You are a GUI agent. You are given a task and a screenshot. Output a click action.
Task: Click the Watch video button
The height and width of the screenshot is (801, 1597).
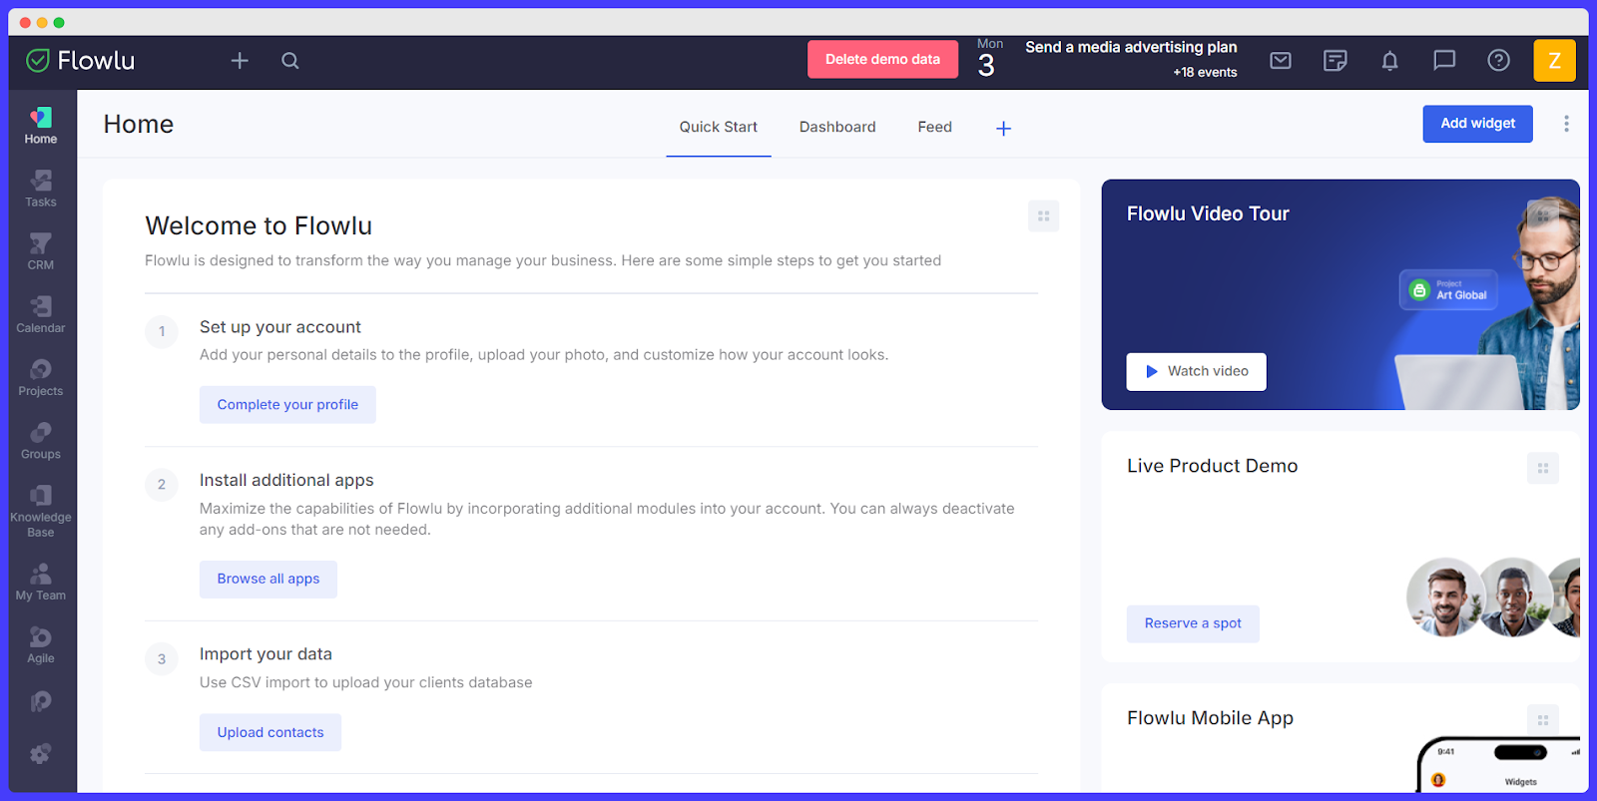1196,372
